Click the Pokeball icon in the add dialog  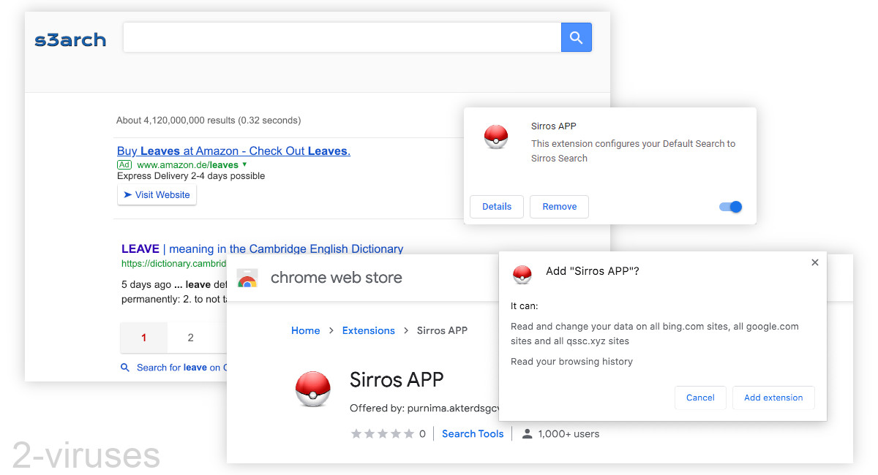click(x=522, y=275)
